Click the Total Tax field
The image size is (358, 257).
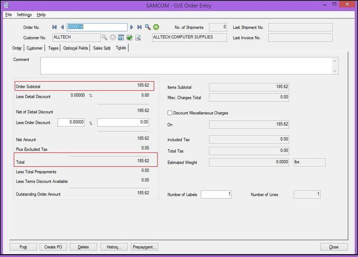(249, 151)
